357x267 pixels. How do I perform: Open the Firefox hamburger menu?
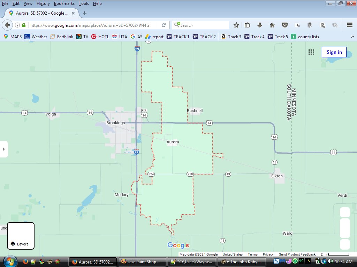[x=350, y=25]
